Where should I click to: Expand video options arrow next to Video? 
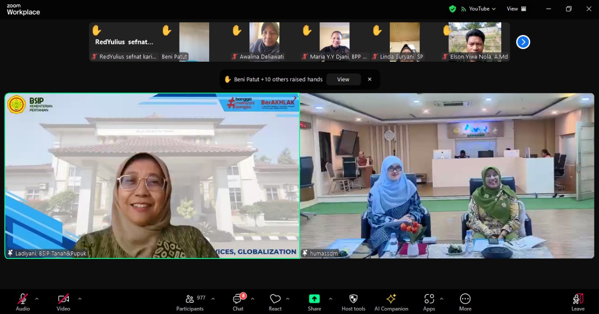point(80,299)
